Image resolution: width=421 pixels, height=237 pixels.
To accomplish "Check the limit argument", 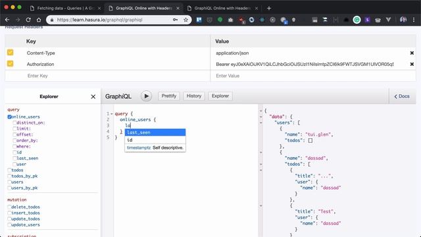I will pos(14,129).
